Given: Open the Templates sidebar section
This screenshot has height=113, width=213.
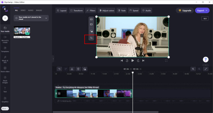Looking at the screenshot, I should point(5,50).
